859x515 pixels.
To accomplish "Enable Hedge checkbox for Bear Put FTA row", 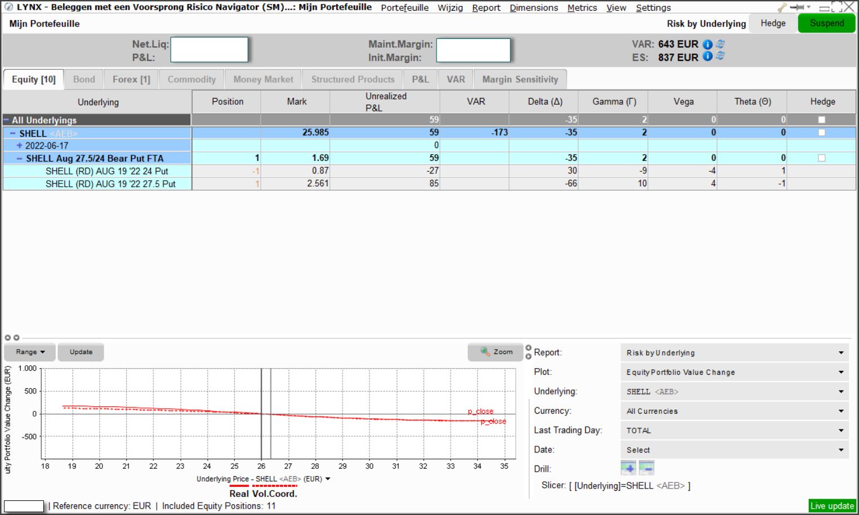I will [x=821, y=158].
